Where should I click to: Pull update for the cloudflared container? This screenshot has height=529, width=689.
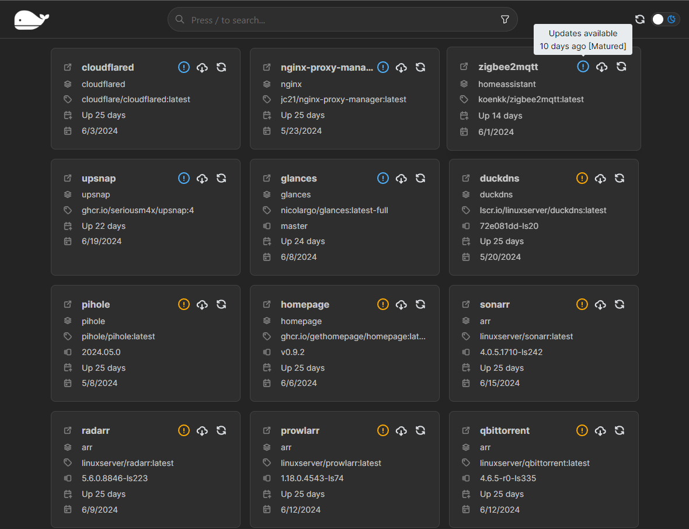(202, 67)
